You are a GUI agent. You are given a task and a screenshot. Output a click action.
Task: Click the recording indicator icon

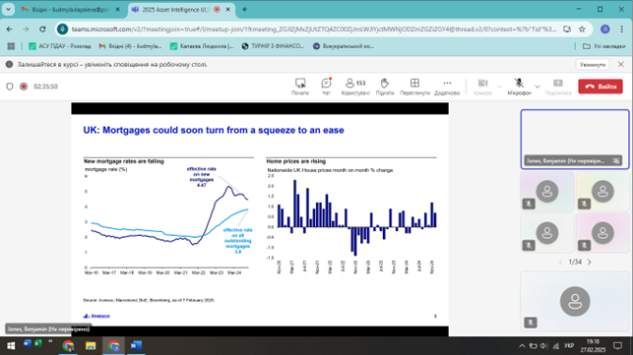coord(24,87)
